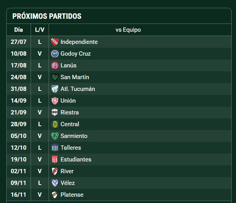Click the Sarmiento club crest
The height and width of the screenshot is (203, 236).
[x=55, y=136]
